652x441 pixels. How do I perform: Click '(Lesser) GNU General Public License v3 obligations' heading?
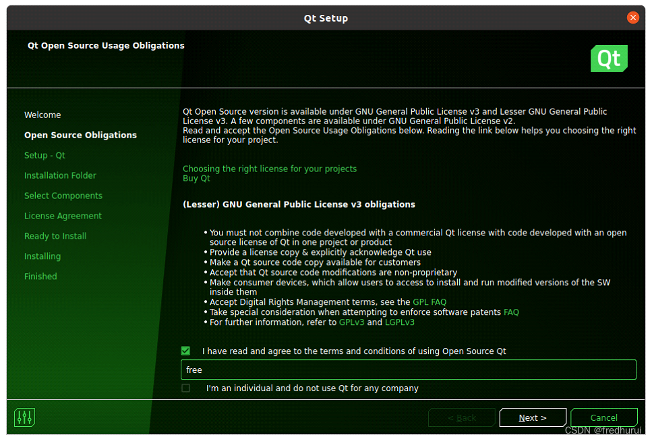click(x=299, y=204)
